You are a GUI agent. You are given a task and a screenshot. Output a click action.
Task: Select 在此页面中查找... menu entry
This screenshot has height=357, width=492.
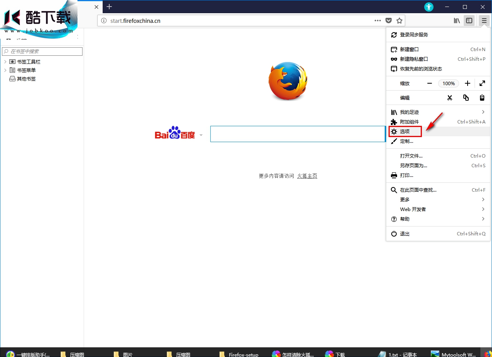click(438, 190)
